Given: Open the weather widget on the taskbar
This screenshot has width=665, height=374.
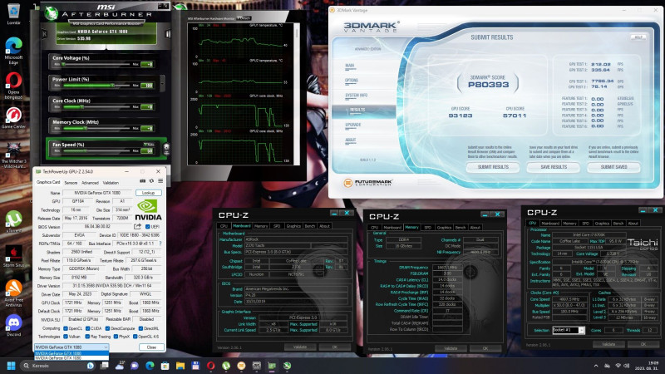Looking at the screenshot, I should tap(120, 366).
